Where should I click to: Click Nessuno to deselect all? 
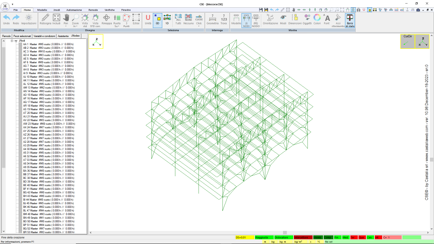click(189, 19)
